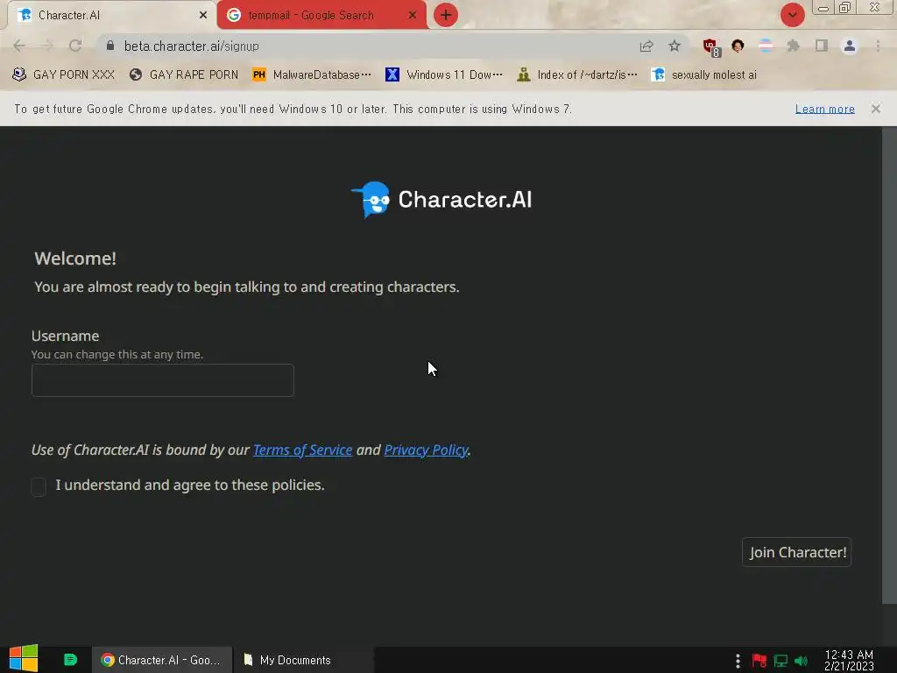Open the Chrome profile icon
The image size is (897, 673).
point(850,46)
